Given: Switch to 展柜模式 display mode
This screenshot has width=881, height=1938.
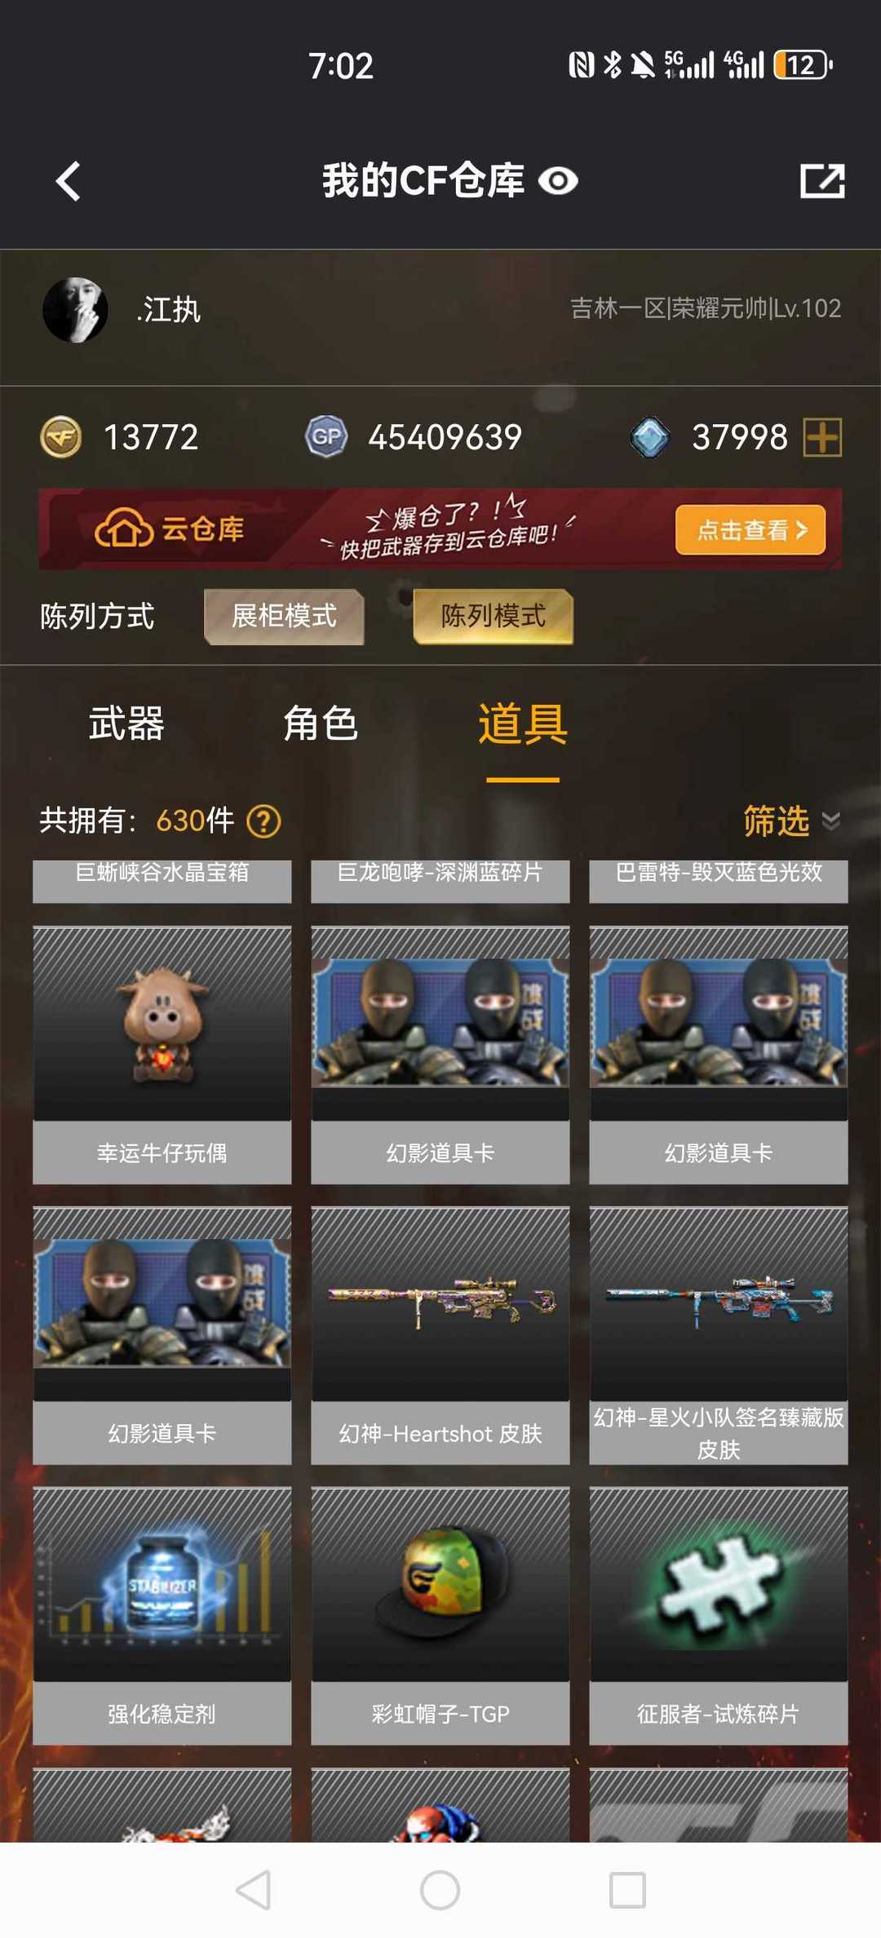Looking at the screenshot, I should point(284,616).
